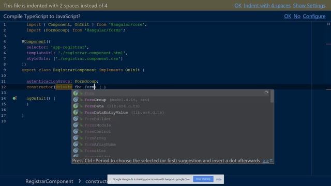Click the './registrar.component.css' styleUrls string

(x=89, y=58)
